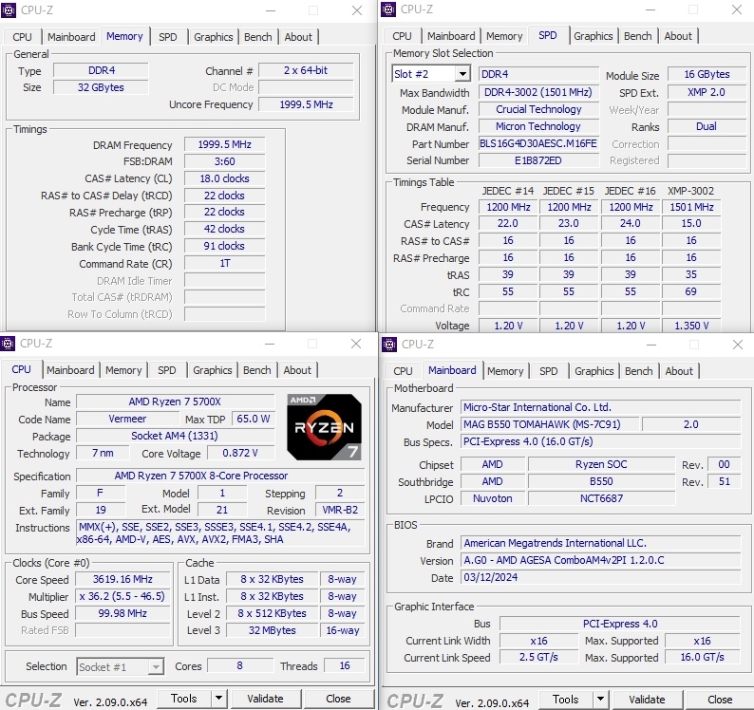This screenshot has height=710, width=754.
Task: Open Bench tab in Mainboard window
Action: tap(638, 371)
